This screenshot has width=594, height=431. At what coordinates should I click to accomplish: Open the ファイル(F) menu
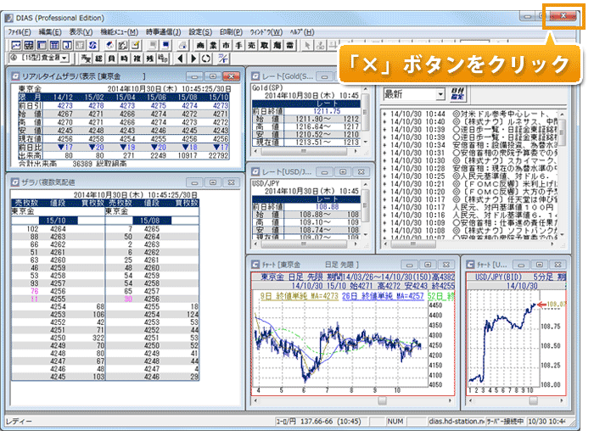(19, 31)
